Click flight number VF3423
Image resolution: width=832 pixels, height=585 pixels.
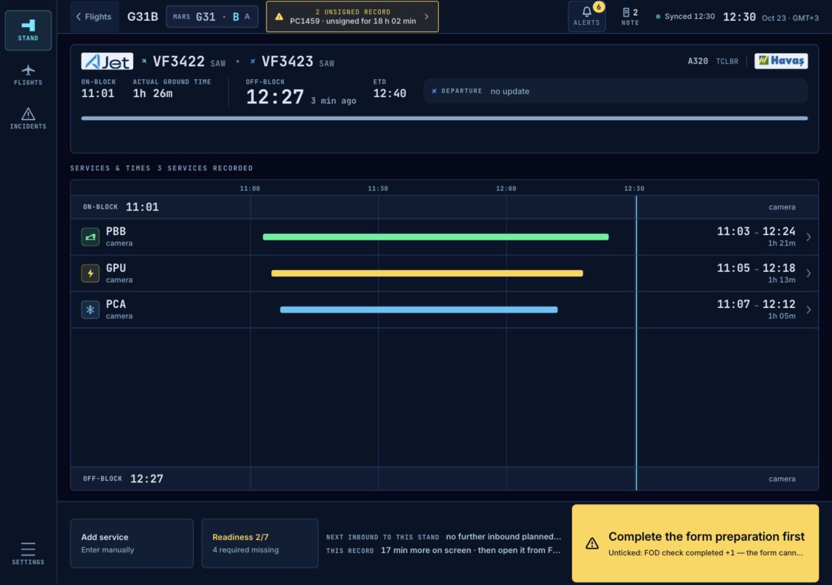[x=287, y=62]
